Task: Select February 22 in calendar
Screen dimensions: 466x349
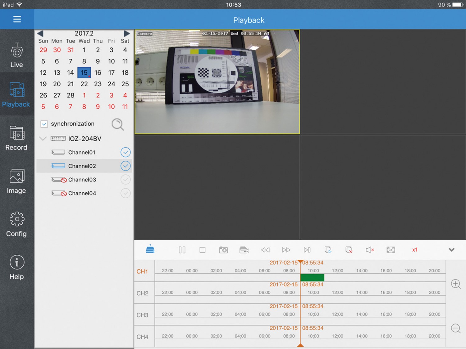Action: coord(84,84)
